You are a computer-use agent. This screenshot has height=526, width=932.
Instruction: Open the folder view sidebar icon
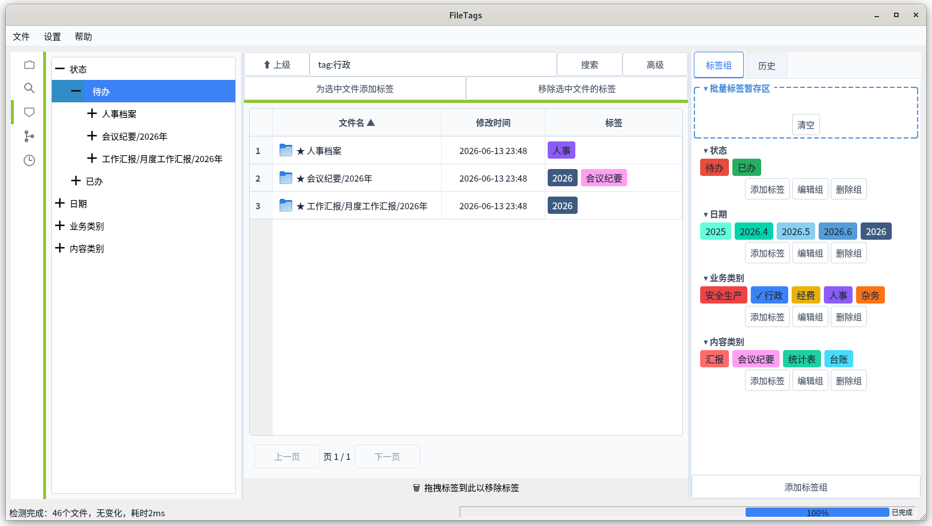(29, 65)
